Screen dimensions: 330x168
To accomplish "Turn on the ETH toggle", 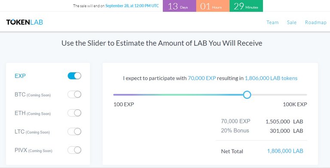I will (74, 113).
